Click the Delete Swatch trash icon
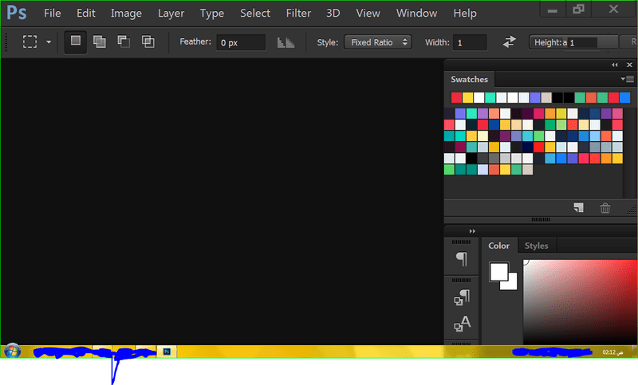This screenshot has height=385, width=638. coord(605,208)
